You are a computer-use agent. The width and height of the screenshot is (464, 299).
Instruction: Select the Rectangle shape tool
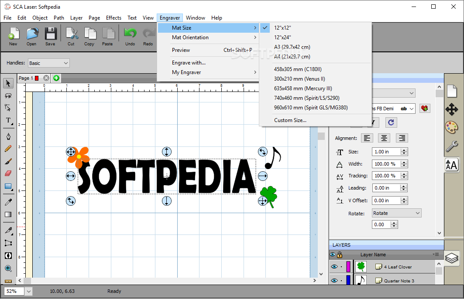[x=8, y=187]
